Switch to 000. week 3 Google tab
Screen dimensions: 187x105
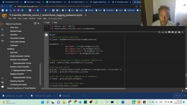pyautogui.click(x=34, y=2)
